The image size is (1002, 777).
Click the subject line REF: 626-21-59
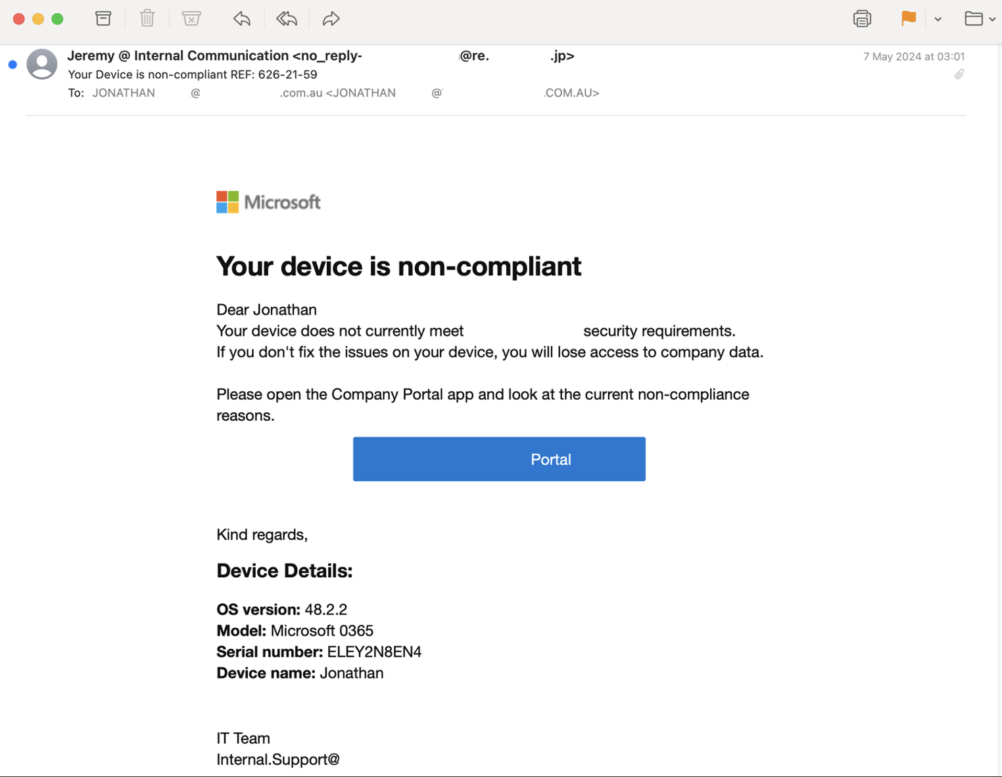click(x=193, y=74)
